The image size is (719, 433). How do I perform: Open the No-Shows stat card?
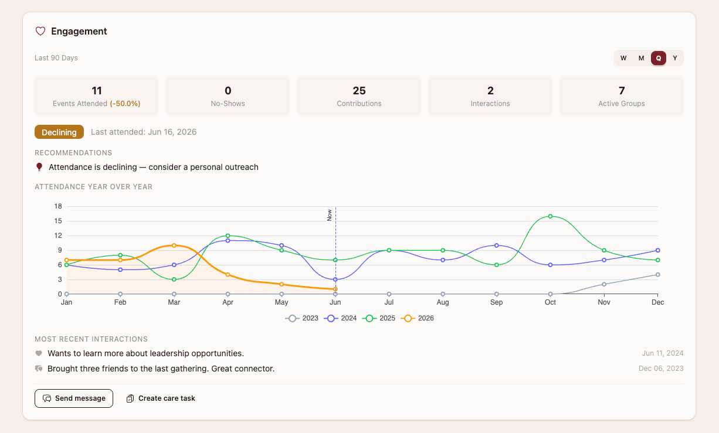coord(228,96)
